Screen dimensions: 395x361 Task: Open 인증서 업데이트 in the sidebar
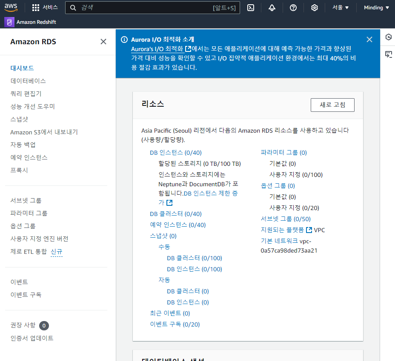click(32, 338)
